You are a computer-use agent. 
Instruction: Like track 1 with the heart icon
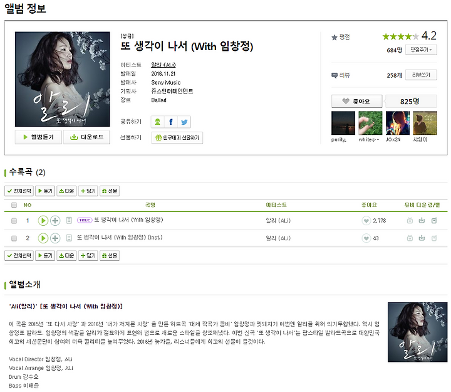pyautogui.click(x=366, y=221)
